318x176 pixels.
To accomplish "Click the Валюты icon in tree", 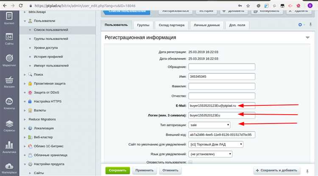I will pyautogui.click(x=30, y=110).
